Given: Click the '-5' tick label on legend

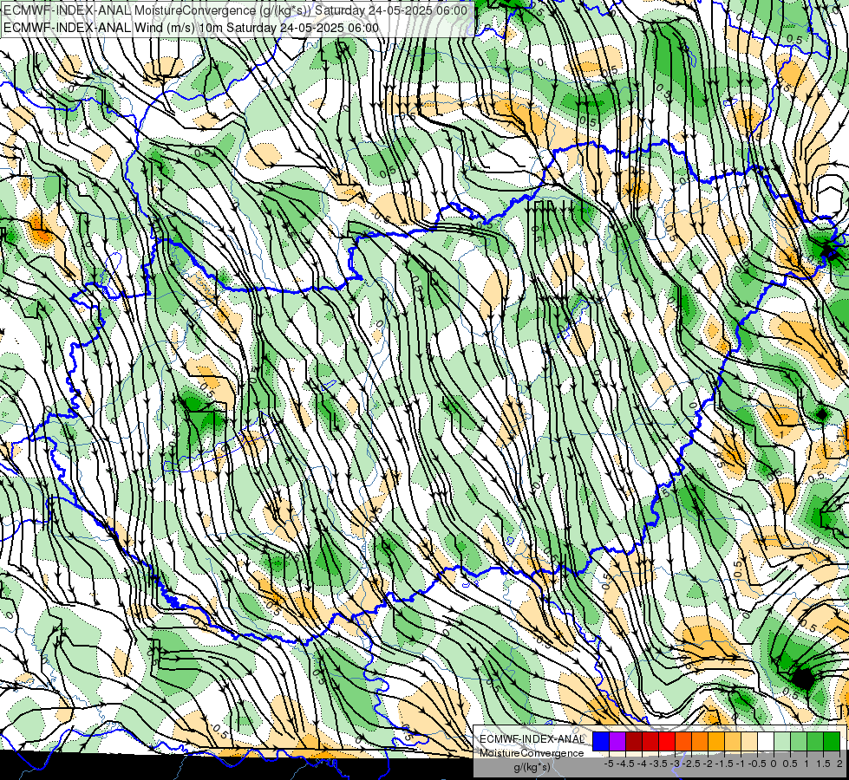Looking at the screenshot, I should 609,764.
